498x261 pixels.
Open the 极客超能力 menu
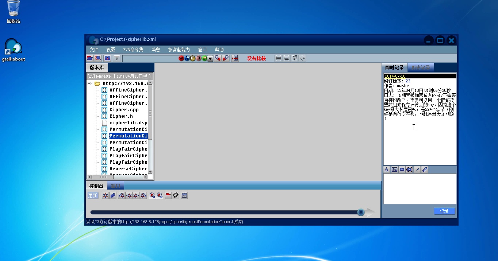click(179, 50)
